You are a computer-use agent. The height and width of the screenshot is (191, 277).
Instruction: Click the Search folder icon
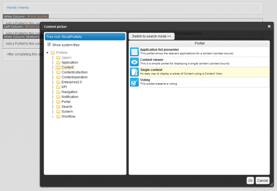58,107
